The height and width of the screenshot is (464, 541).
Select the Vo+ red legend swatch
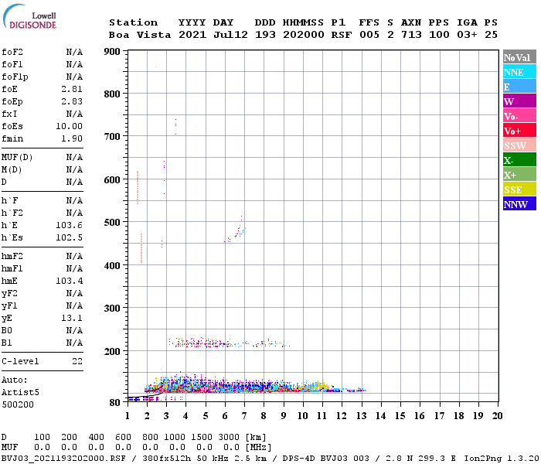click(x=519, y=131)
